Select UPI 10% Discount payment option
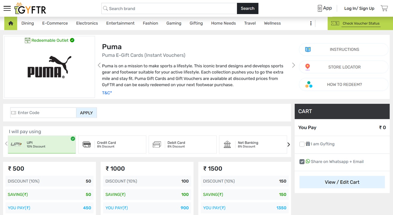393x215 pixels. (42, 145)
